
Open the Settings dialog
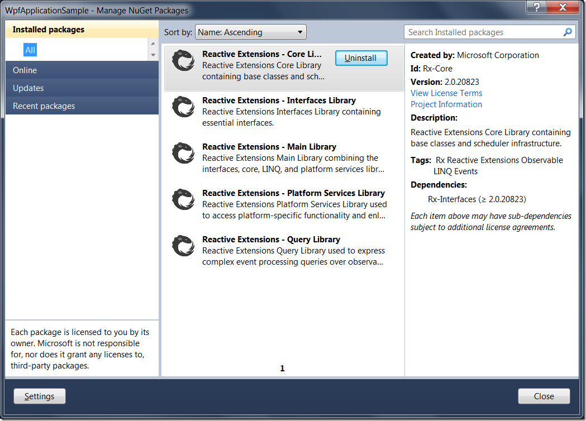[40, 396]
